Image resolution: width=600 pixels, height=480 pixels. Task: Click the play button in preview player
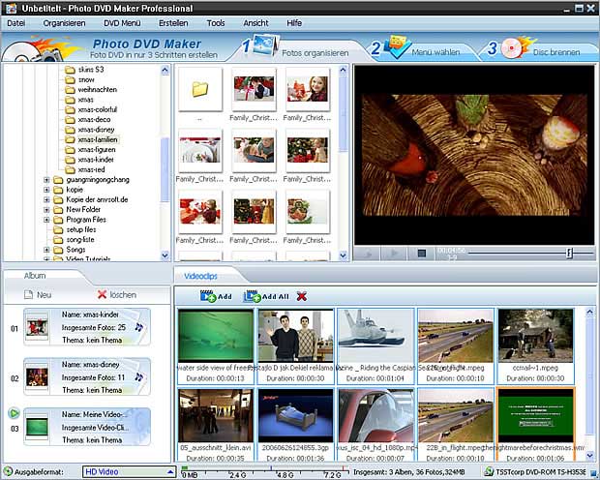[394, 254]
